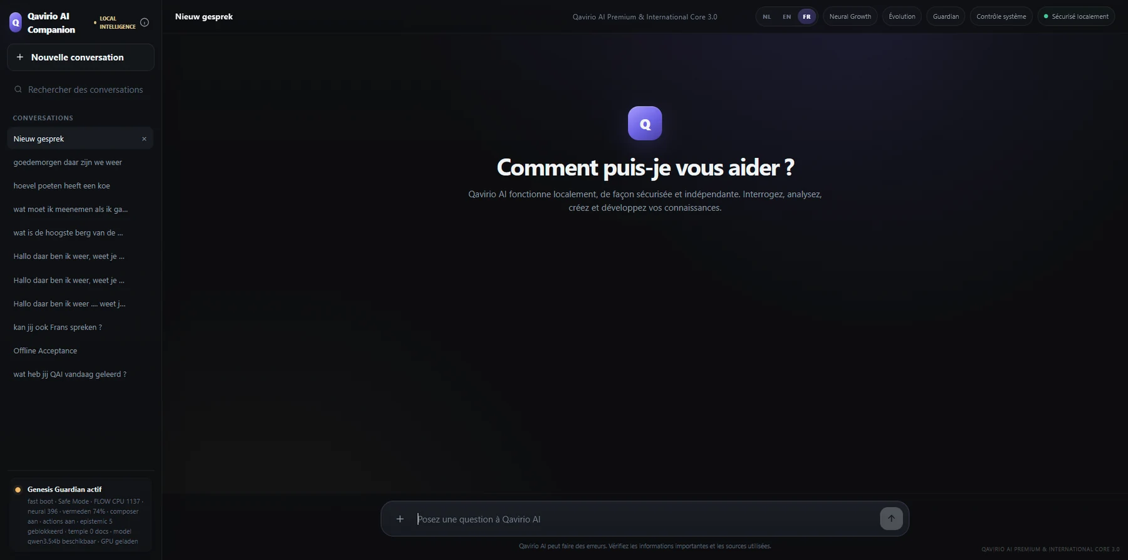Switch the language to EN
This screenshot has height=560, width=1128.
click(786, 17)
